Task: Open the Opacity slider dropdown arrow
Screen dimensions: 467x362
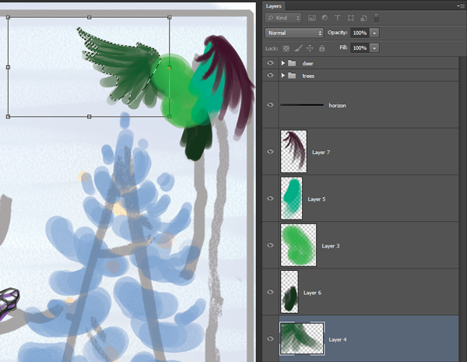Action: (374, 33)
